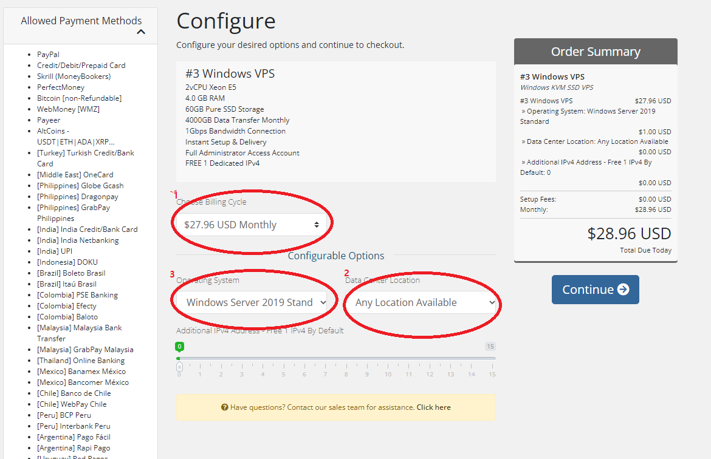The image size is (711, 459).
Task: Click the slider track at tick 10
Action: (x=388, y=358)
